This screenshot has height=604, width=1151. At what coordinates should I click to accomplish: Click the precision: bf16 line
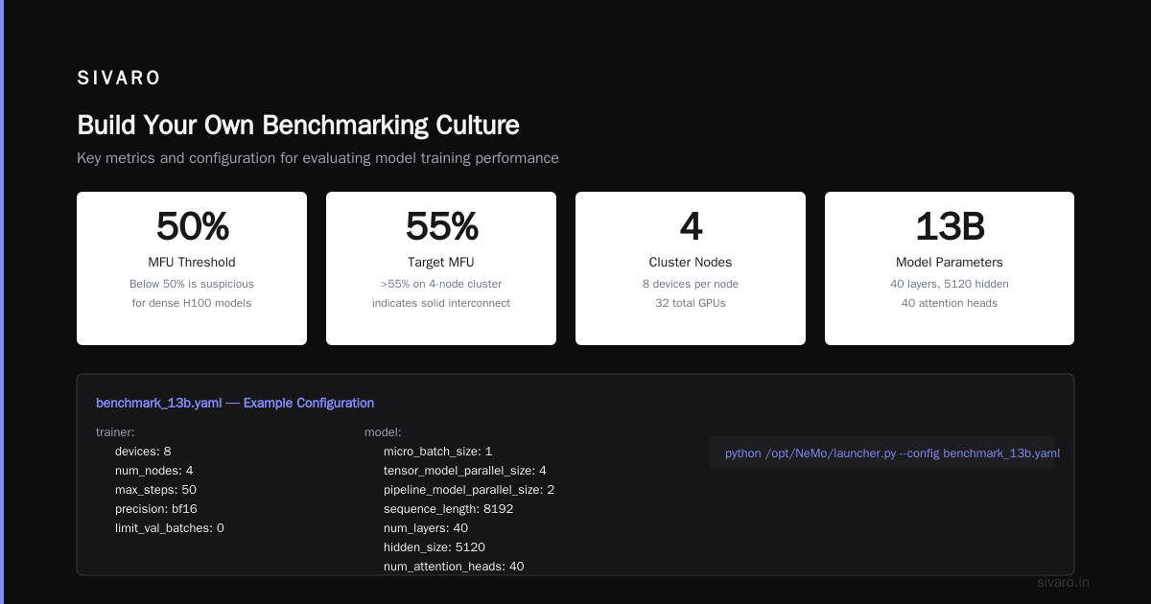click(156, 509)
